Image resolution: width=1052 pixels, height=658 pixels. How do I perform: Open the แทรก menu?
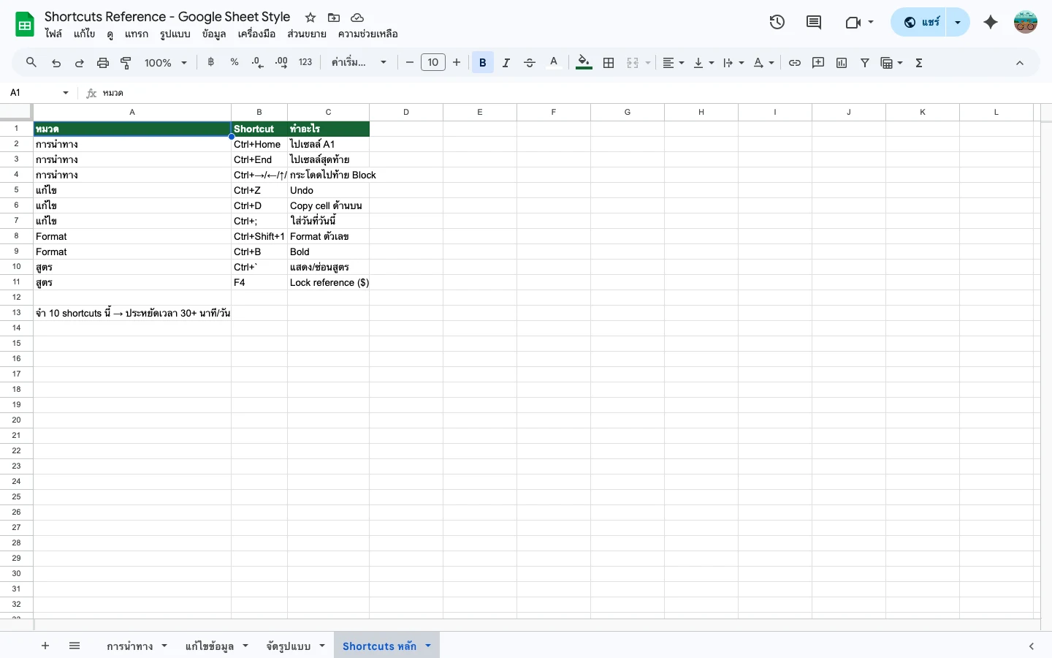[x=136, y=34]
